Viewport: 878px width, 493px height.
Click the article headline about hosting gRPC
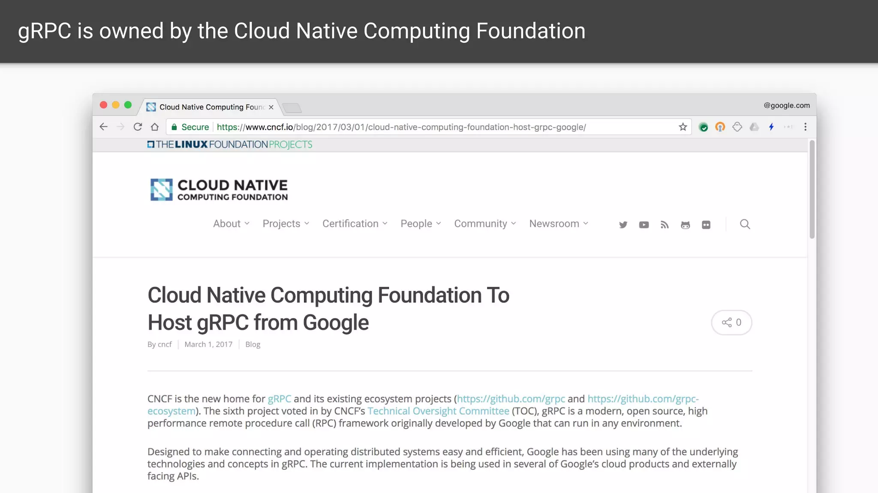[x=328, y=309]
